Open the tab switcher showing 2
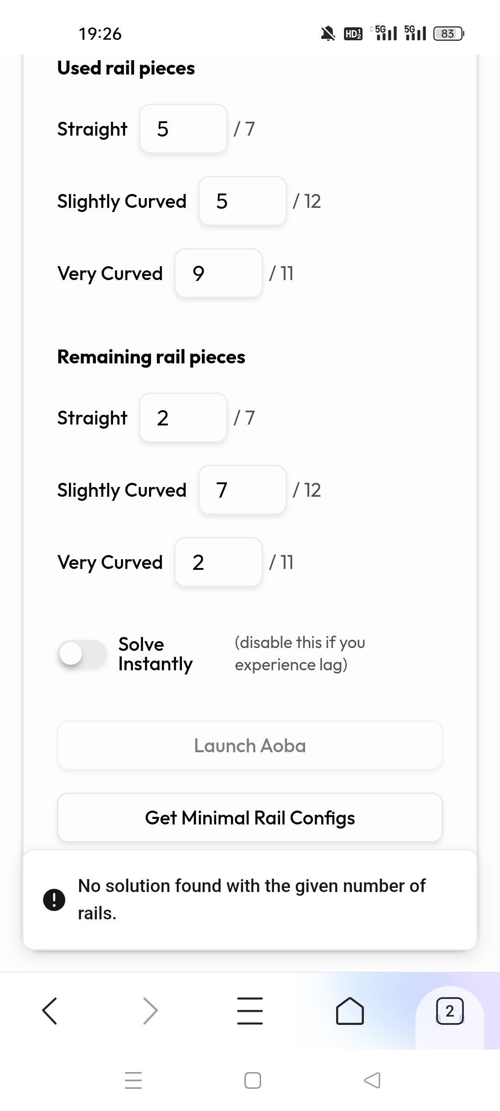 [x=450, y=1011]
